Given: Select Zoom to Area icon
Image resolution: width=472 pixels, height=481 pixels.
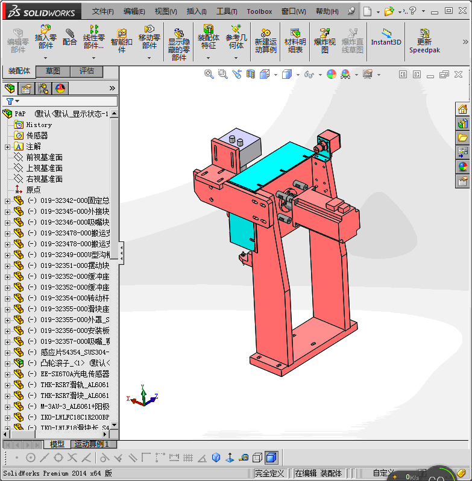Looking at the screenshot, I should (x=222, y=74).
